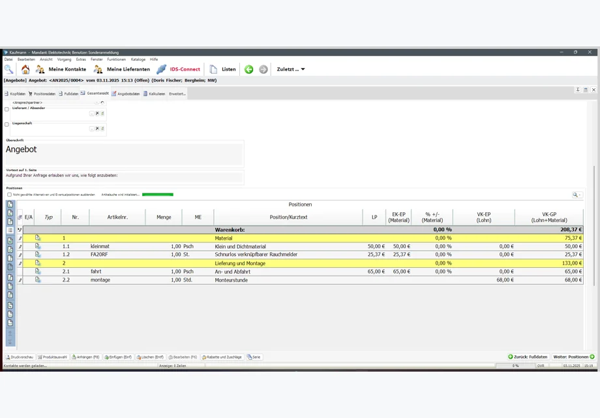Tick the Lieferant / Absender checkbox
The image size is (600, 418).
click(x=7, y=109)
